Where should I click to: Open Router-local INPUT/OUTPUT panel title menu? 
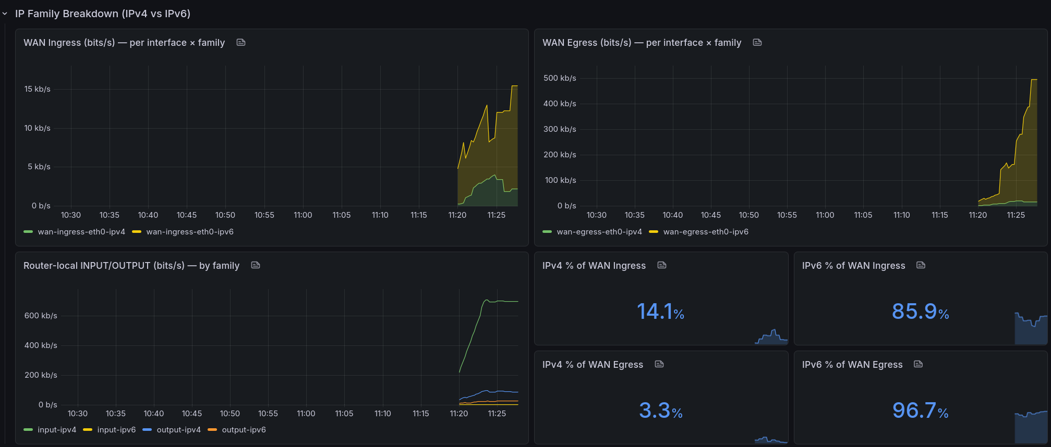131,266
